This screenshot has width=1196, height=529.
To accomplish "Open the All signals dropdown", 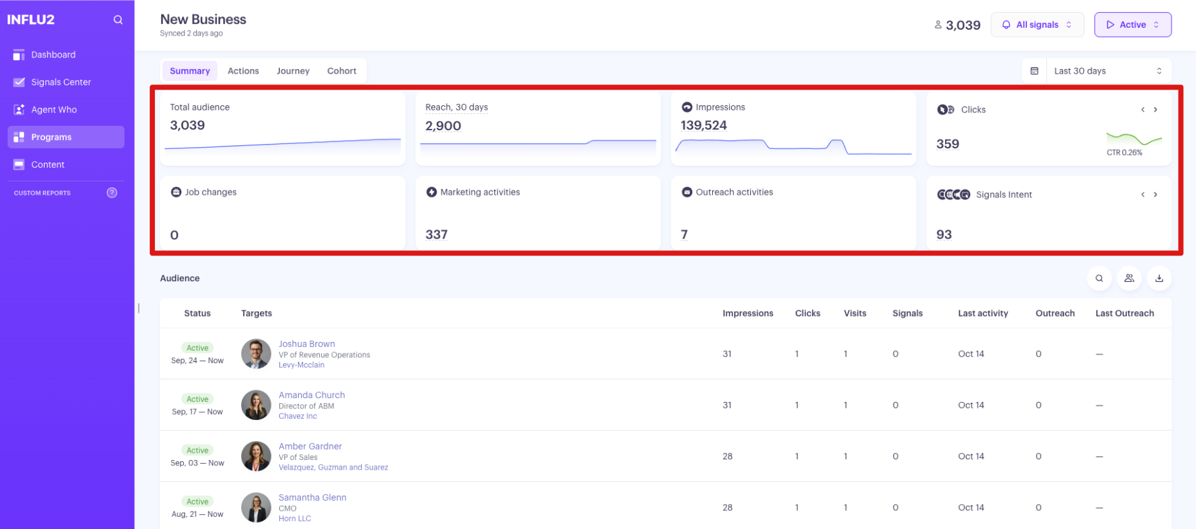I will (x=1037, y=25).
